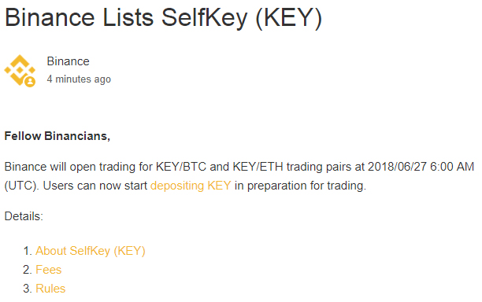
Task: Click the user badge on the avatar
Action: tap(30, 82)
